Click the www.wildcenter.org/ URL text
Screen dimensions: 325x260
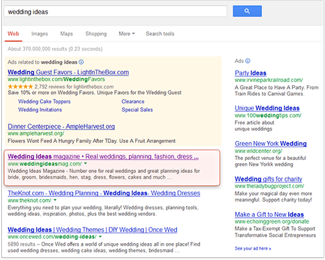point(259,151)
